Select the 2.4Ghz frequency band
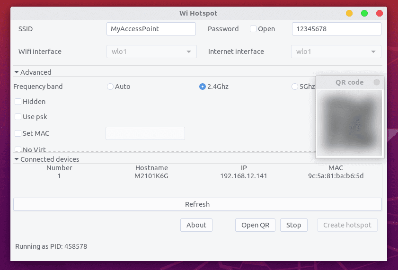398x270 pixels. click(202, 87)
